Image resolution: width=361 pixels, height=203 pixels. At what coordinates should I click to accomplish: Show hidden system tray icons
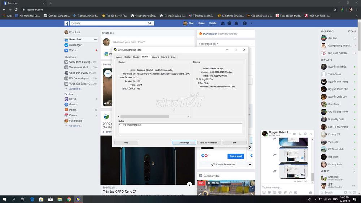click(316, 199)
